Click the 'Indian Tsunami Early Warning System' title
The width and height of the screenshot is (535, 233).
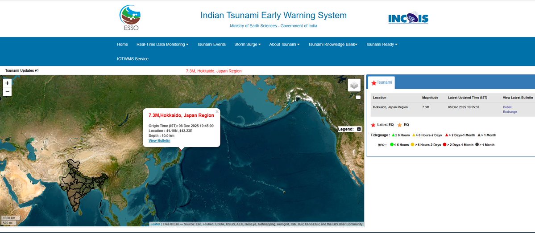coord(273,15)
